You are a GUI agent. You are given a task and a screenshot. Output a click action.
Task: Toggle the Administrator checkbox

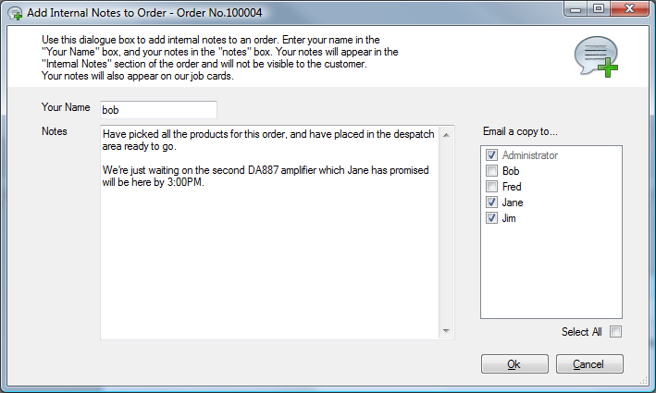pos(491,155)
